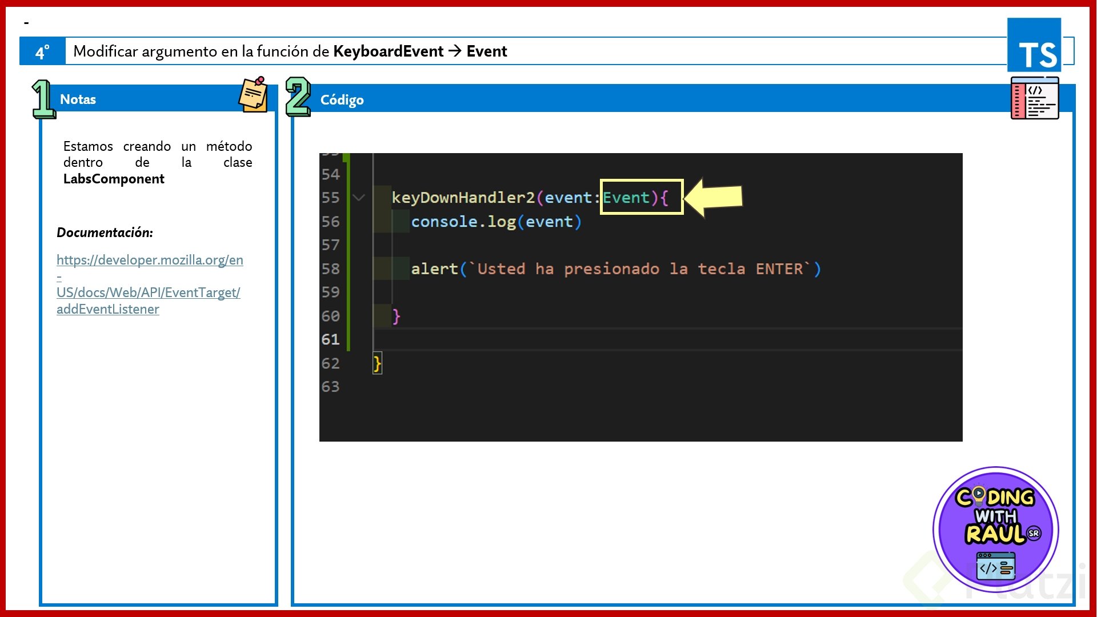The image size is (1097, 617).
Task: Click the addEventListener link text
Action: pyautogui.click(x=107, y=309)
